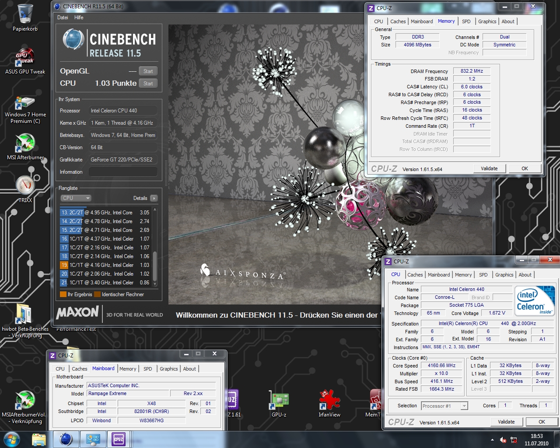Open the taskbar clock showing 18:53
Viewport: 560px width, 448px height.
tap(536, 440)
